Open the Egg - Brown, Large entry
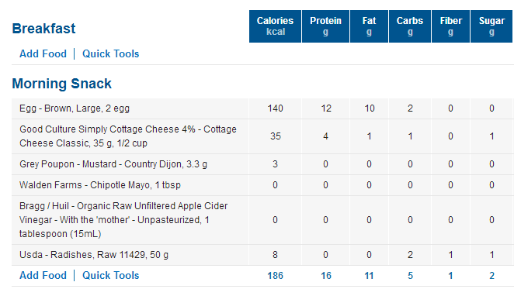 click(x=75, y=108)
